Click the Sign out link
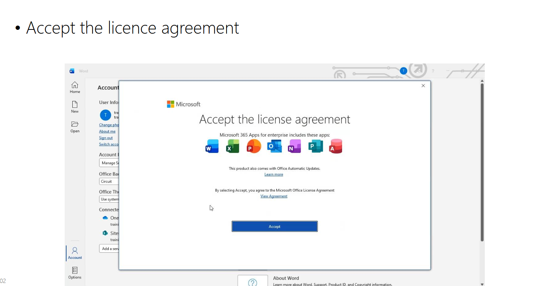The image size is (533, 286). 106,138
